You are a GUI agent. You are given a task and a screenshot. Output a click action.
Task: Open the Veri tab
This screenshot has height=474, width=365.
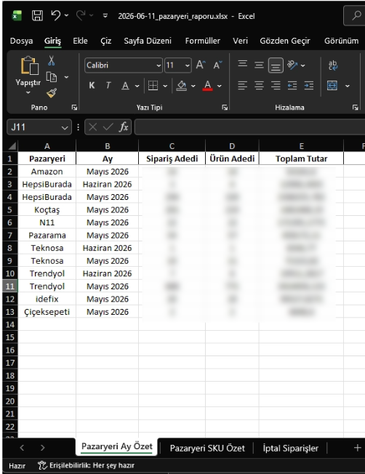point(240,41)
